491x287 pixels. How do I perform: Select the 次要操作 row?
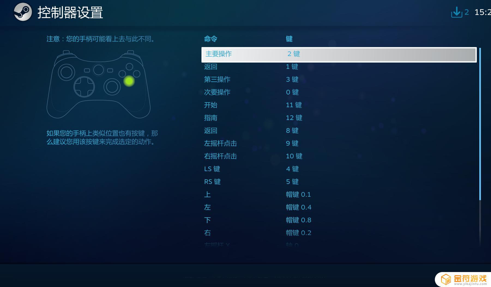tap(339, 92)
